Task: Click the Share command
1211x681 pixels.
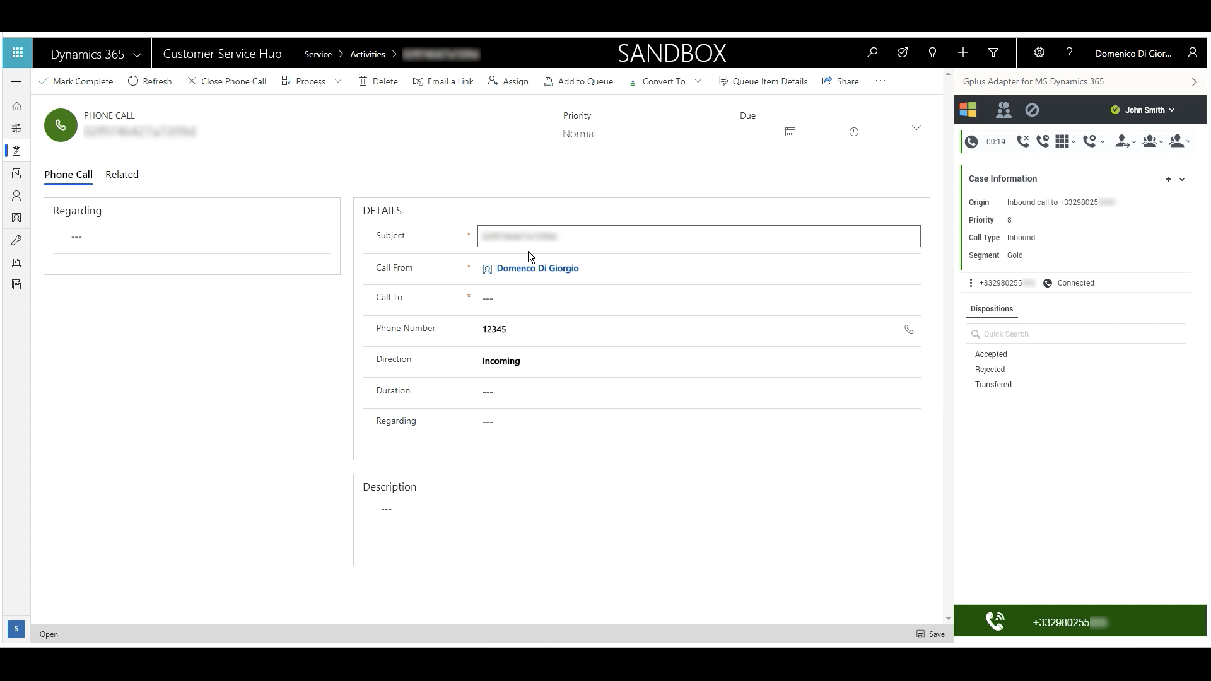Action: click(840, 81)
